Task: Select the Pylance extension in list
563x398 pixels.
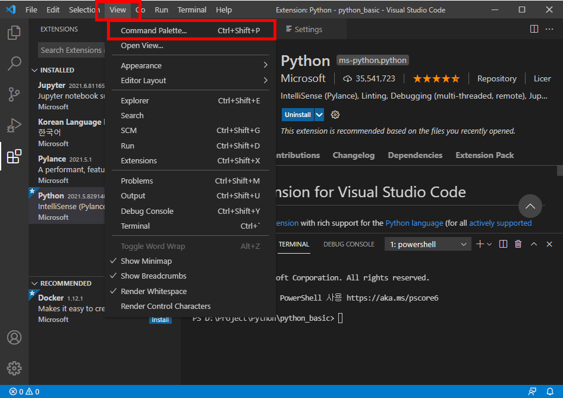Action: point(67,169)
